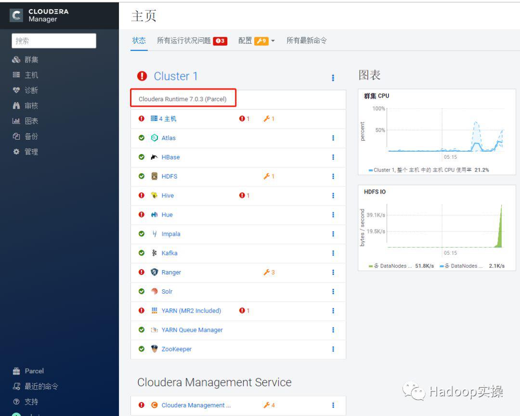Click the YARN health issue indicator 1
The width and height of the screenshot is (520, 416).
click(244, 311)
